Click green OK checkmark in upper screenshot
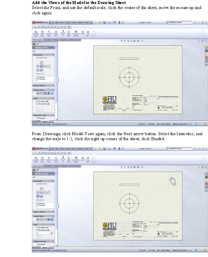The height and width of the screenshot is (257, 208). tap(34, 51)
